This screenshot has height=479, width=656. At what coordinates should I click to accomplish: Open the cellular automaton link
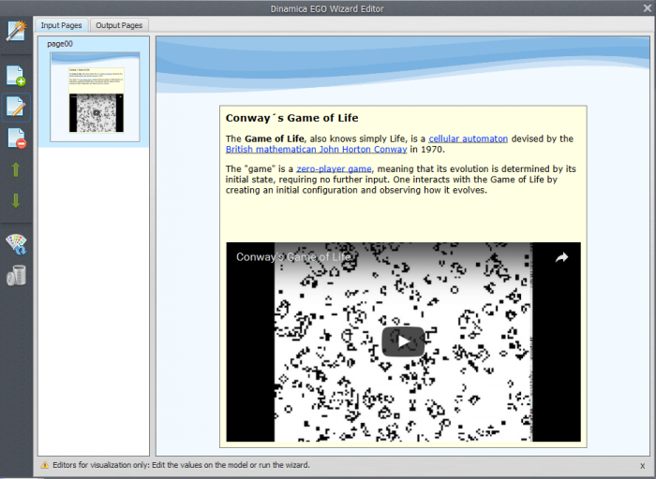pyautogui.click(x=468, y=138)
